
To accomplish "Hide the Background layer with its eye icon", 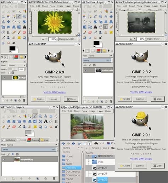I will click(4, 78).
